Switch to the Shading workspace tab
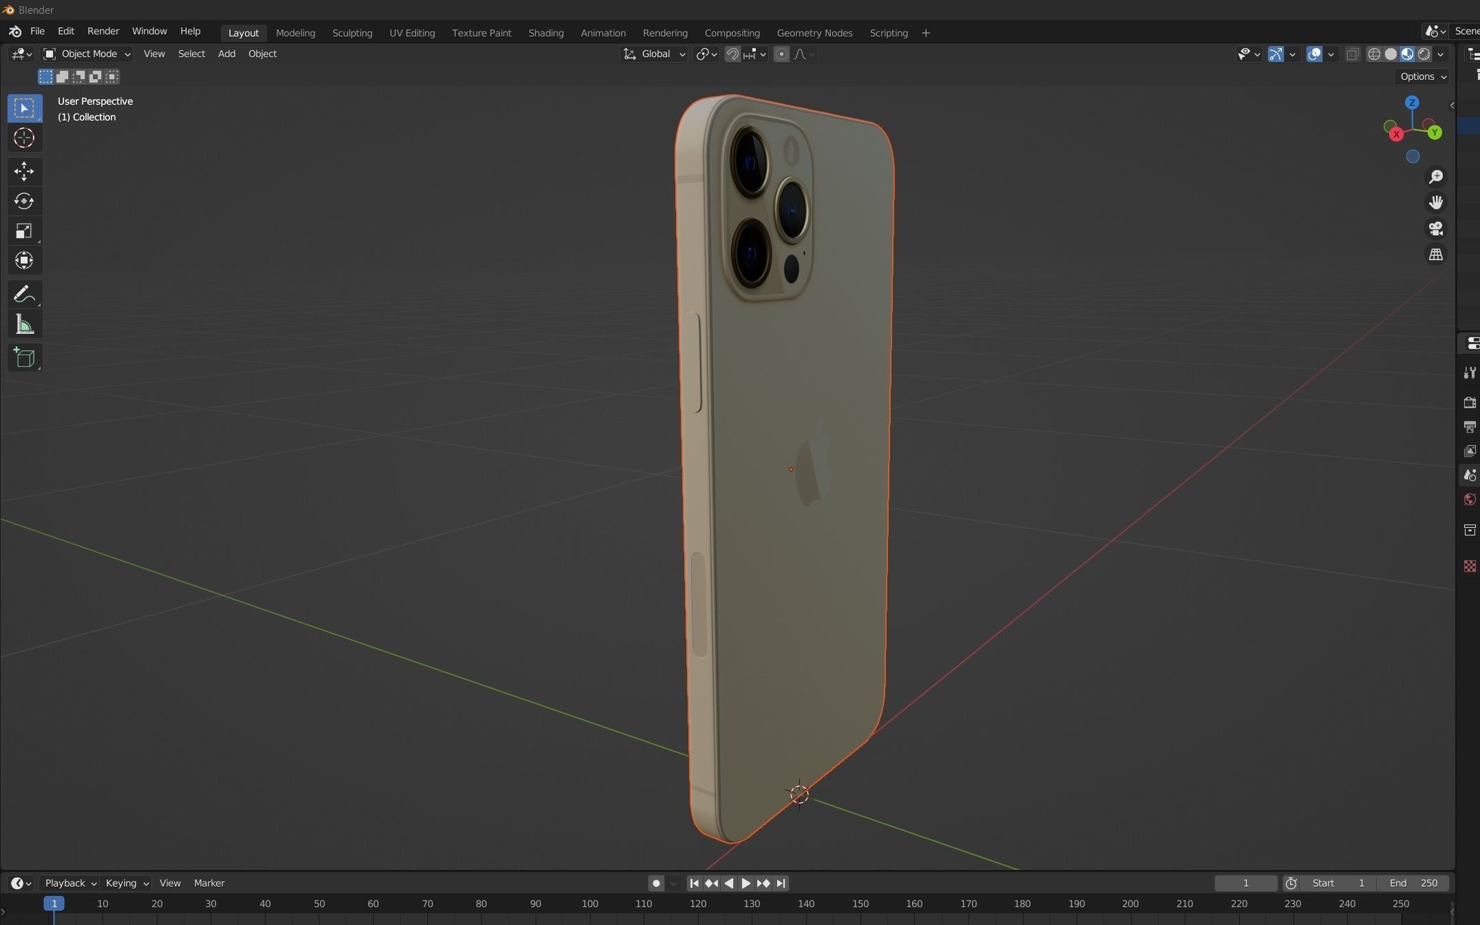 [546, 33]
